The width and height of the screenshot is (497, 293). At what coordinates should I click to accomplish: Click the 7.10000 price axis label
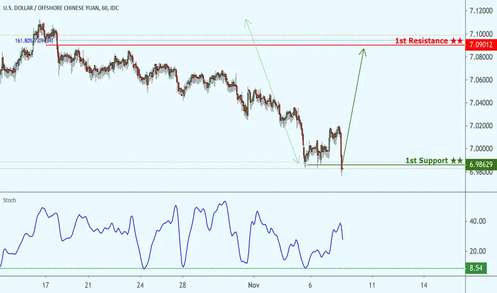tap(481, 34)
